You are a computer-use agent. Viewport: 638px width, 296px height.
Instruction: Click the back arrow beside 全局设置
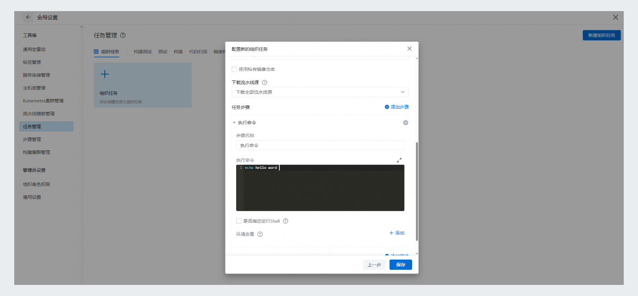[28, 17]
